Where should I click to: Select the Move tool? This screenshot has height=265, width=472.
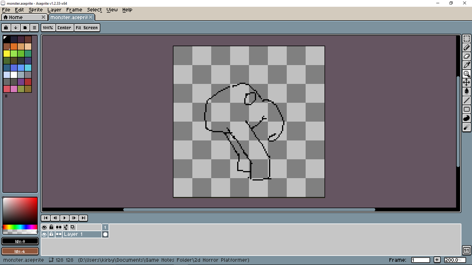pyautogui.click(x=466, y=82)
